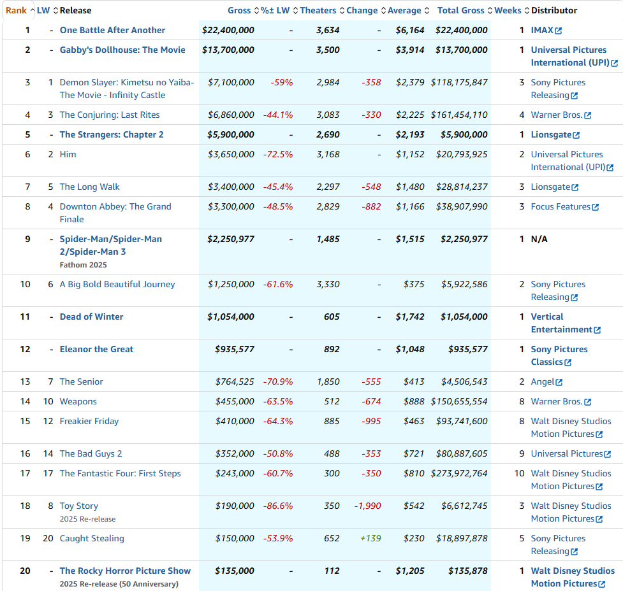Click external icon in Toy Story row

pos(599,520)
